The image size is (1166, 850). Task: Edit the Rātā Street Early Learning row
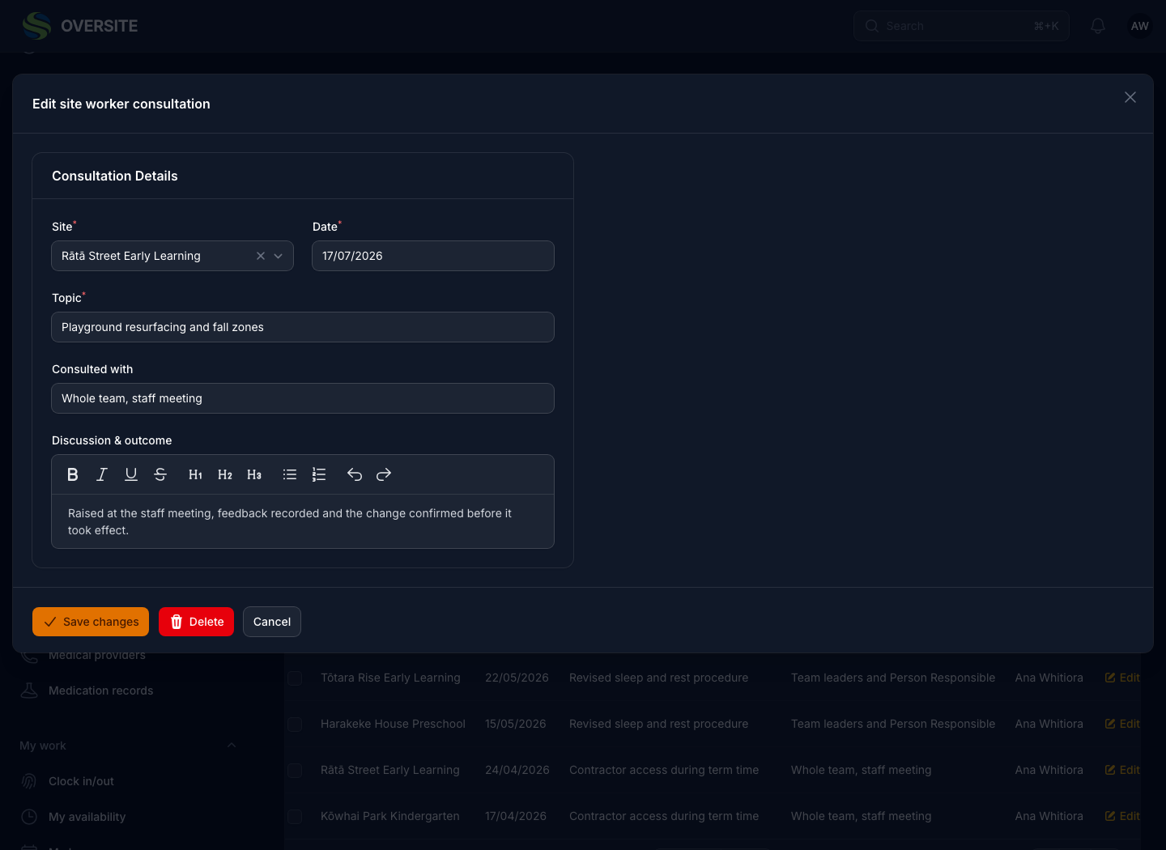[1122, 770]
